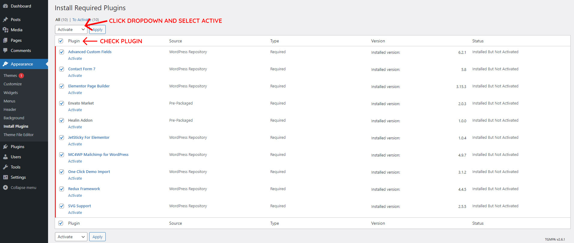Click the top Apply button
The width and height of the screenshot is (574, 243).
pyautogui.click(x=98, y=29)
